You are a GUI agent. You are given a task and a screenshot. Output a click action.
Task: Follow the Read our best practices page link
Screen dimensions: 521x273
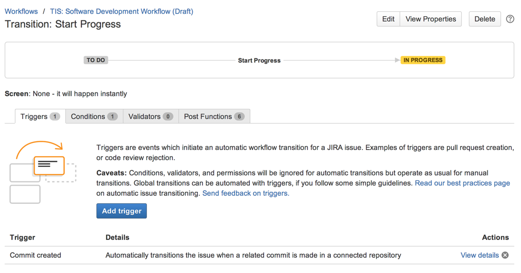(462, 183)
